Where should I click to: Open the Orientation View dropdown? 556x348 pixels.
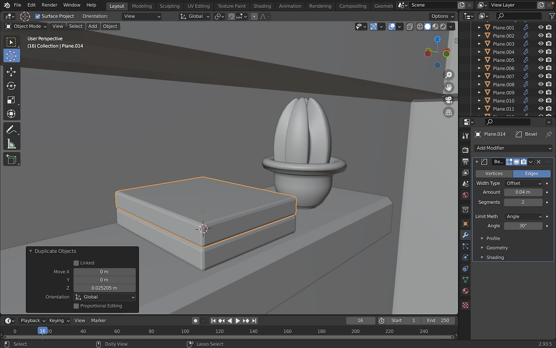click(142, 16)
